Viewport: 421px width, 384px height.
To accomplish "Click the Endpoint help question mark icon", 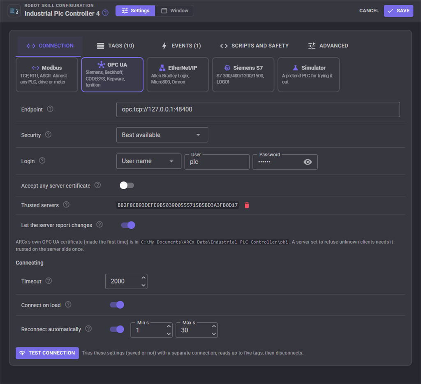I will pos(50,109).
